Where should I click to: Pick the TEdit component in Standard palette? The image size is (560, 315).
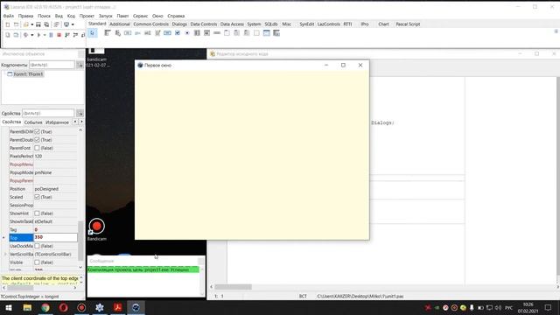[148, 33]
